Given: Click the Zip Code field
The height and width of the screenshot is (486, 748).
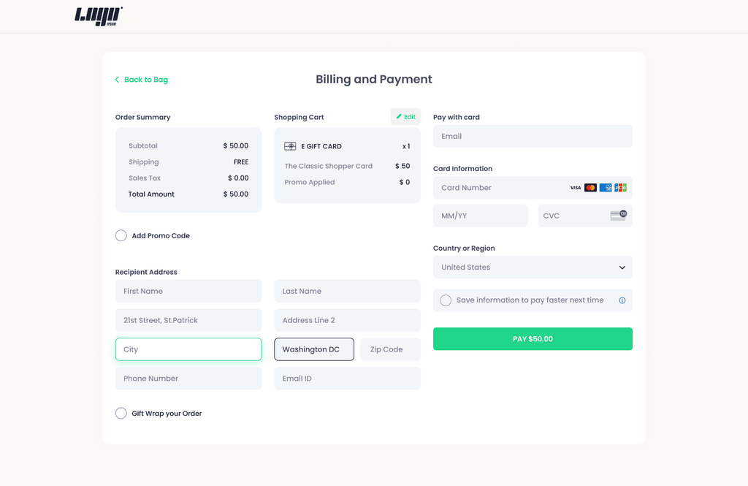Looking at the screenshot, I should click(x=390, y=349).
